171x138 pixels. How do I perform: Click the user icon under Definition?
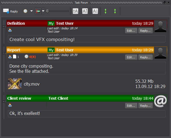point(10,30)
